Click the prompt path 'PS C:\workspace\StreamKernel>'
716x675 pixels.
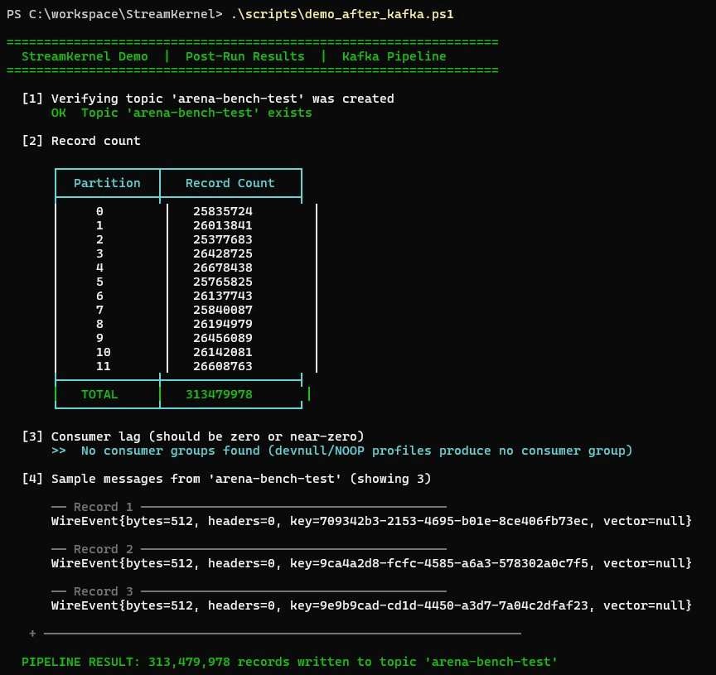click(x=114, y=14)
